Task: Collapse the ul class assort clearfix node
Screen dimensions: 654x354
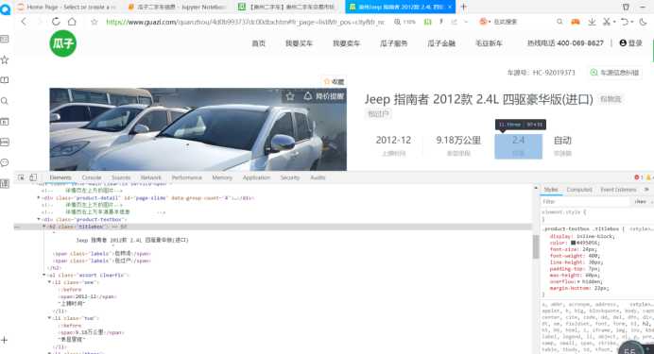Action: (43, 275)
